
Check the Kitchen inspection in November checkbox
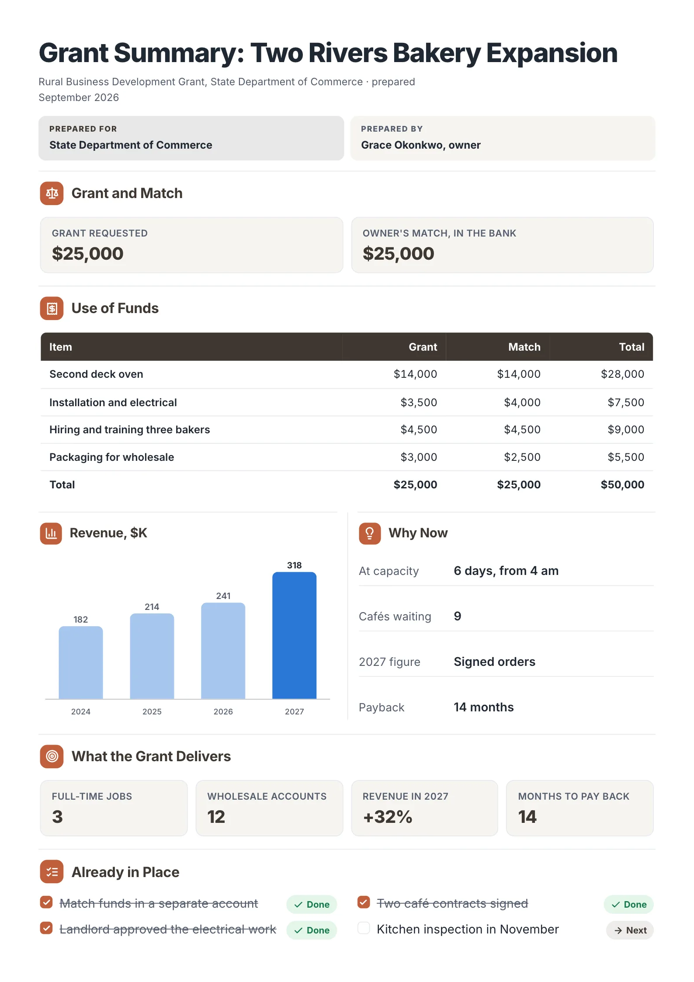(x=364, y=928)
